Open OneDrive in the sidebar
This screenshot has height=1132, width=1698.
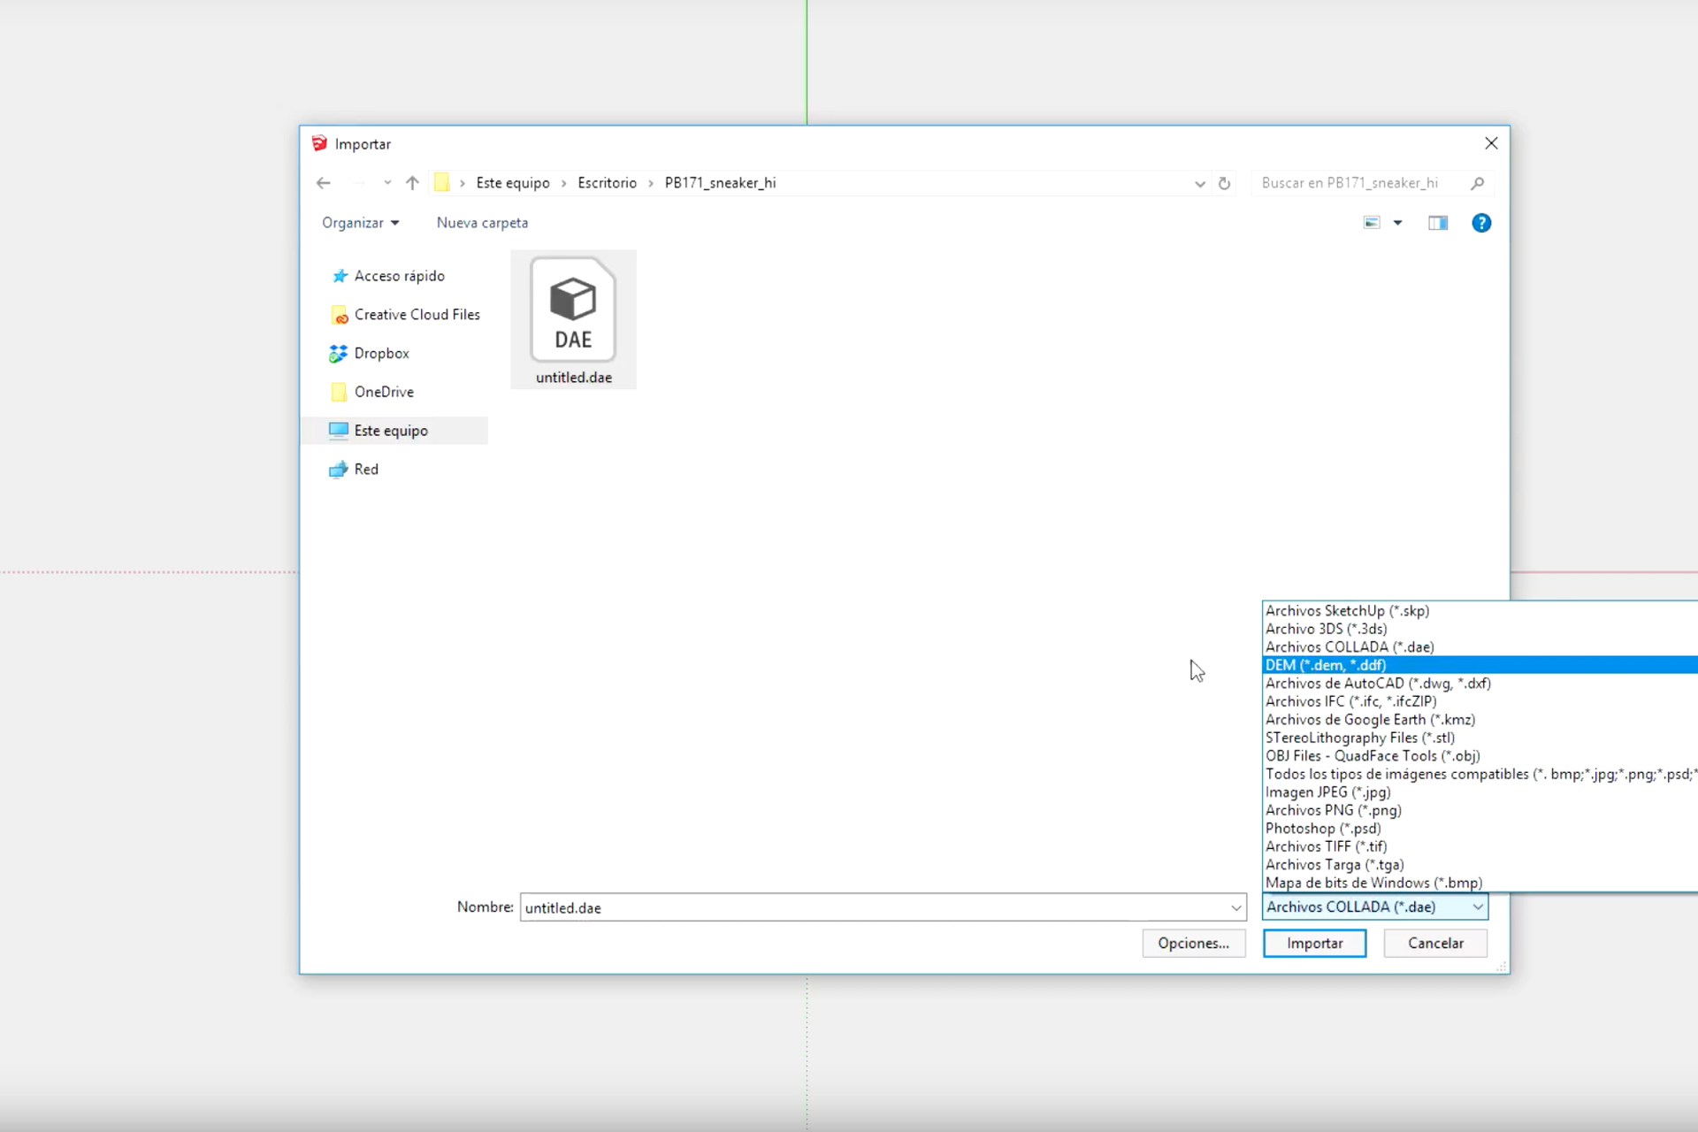384,392
